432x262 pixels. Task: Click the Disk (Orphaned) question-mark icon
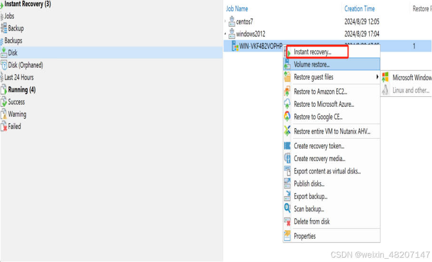pos(4,65)
